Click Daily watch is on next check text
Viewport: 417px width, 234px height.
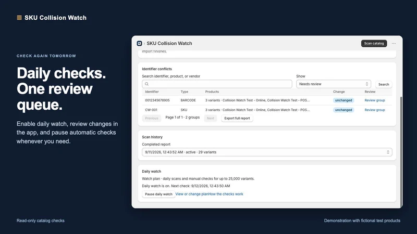186,186
